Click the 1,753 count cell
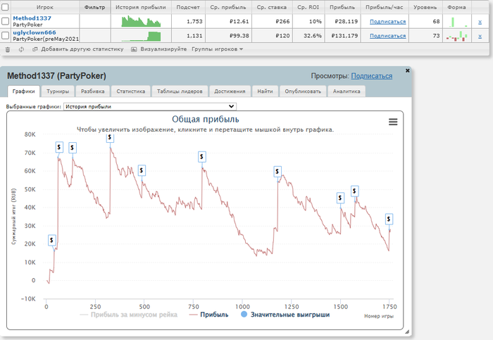 click(188, 22)
